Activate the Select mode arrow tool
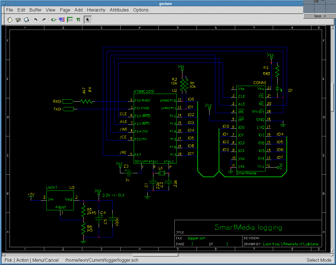The image size is (336, 265). click(x=88, y=20)
